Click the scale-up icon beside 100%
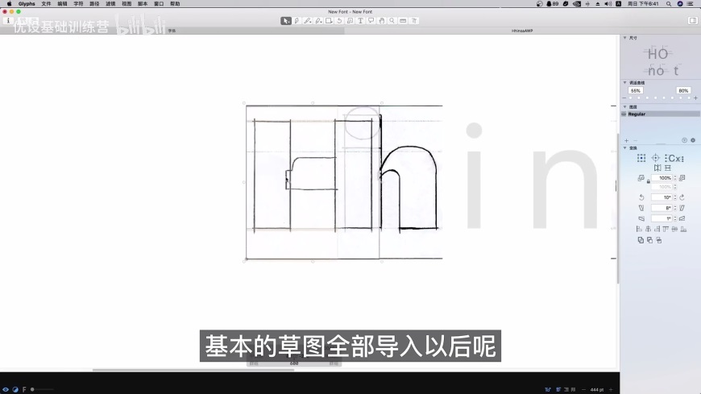The width and height of the screenshot is (701, 394). (682, 178)
